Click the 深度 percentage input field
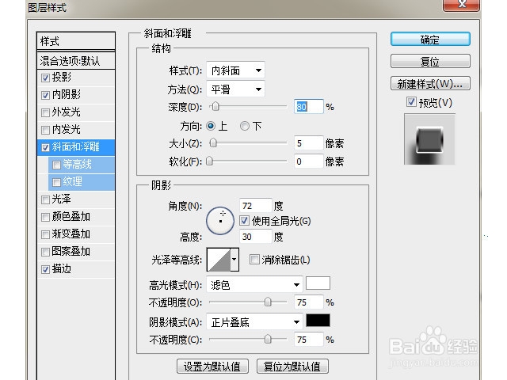 tap(308, 107)
